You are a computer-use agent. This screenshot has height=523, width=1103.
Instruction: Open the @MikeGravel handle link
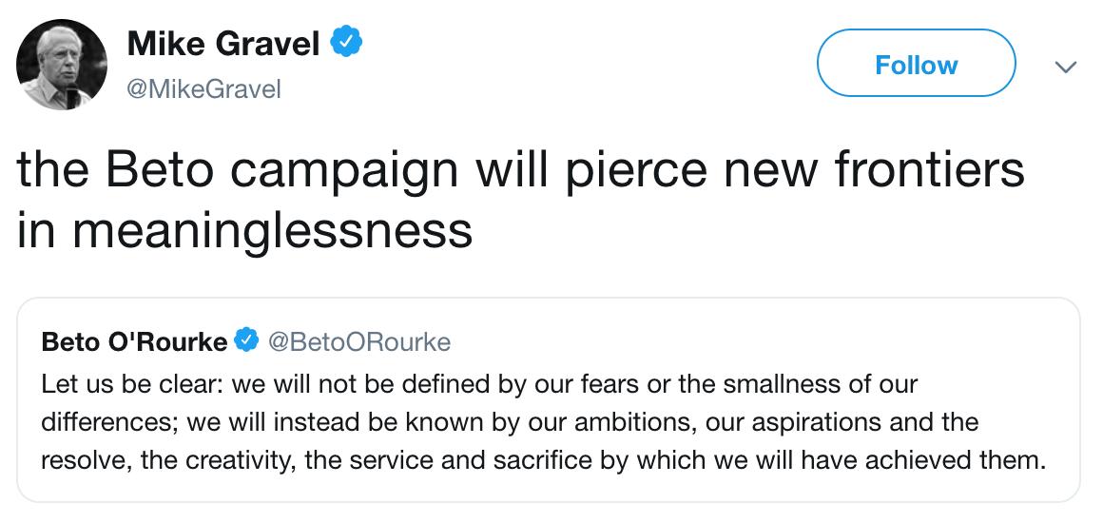click(203, 90)
